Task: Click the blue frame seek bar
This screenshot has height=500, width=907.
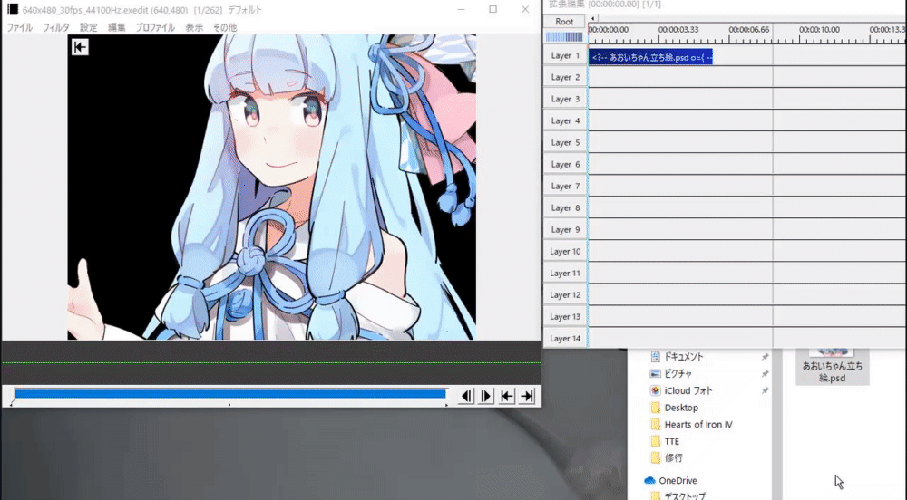Action: (229, 394)
